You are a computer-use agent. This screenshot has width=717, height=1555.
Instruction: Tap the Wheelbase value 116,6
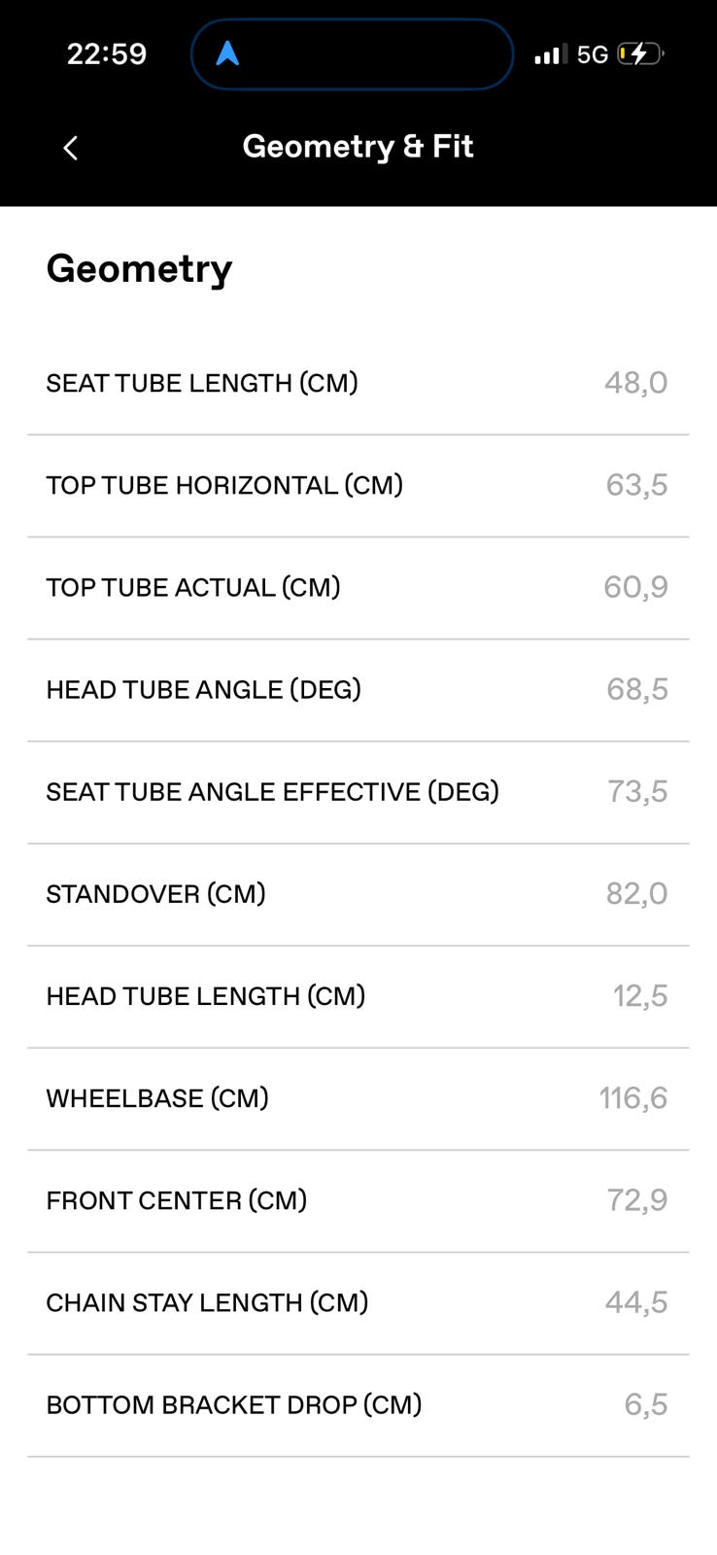[x=633, y=1099]
